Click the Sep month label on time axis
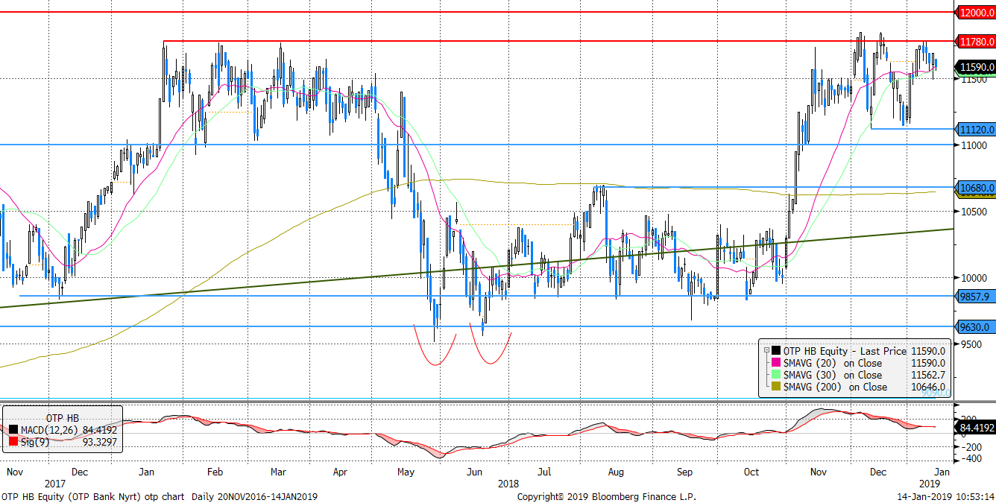Image resolution: width=996 pixels, height=503 pixels. [x=686, y=472]
